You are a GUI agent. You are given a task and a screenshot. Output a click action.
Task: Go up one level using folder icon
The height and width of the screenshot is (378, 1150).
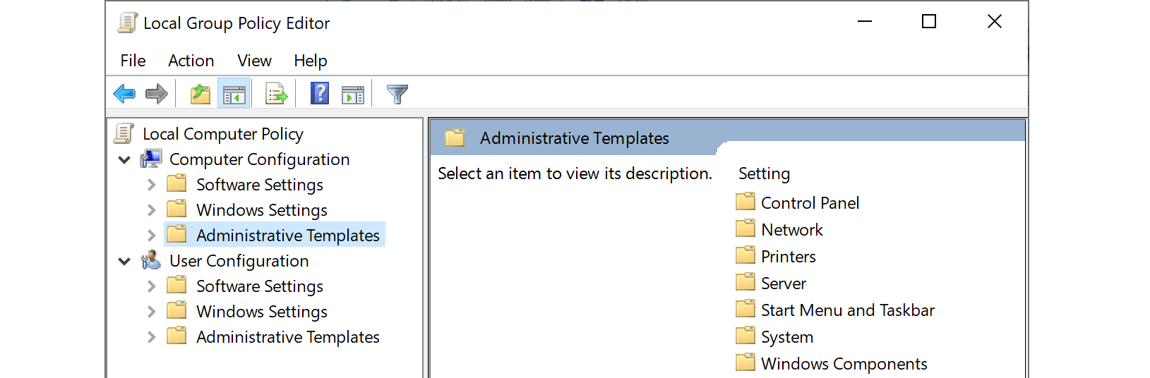(x=200, y=94)
